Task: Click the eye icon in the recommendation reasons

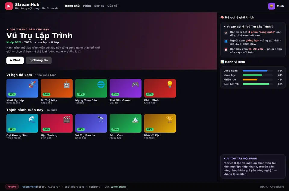Action: click(226, 32)
